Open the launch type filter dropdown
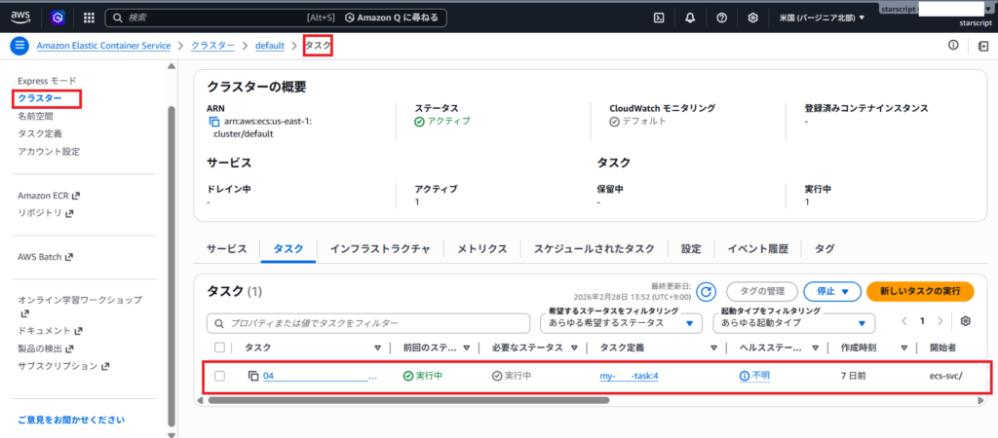Screen dimensions: 998x438 pyautogui.click(x=791, y=322)
